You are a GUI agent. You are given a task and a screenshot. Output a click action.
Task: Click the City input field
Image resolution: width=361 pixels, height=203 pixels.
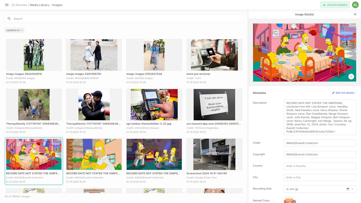pos(320,178)
